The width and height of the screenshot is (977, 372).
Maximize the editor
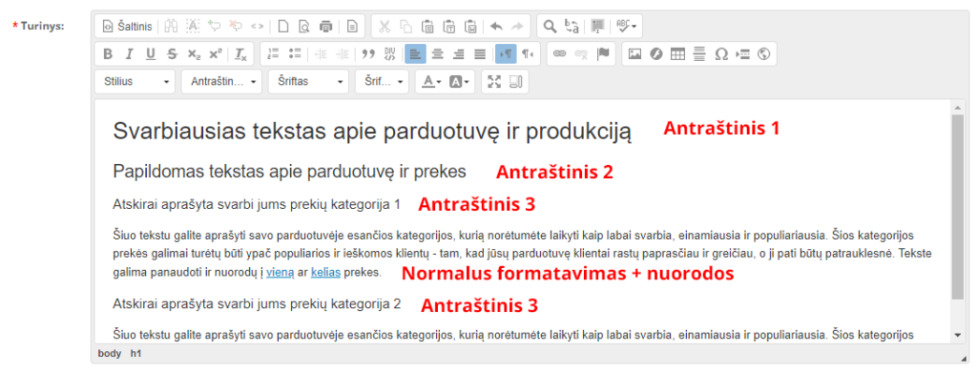(x=494, y=82)
